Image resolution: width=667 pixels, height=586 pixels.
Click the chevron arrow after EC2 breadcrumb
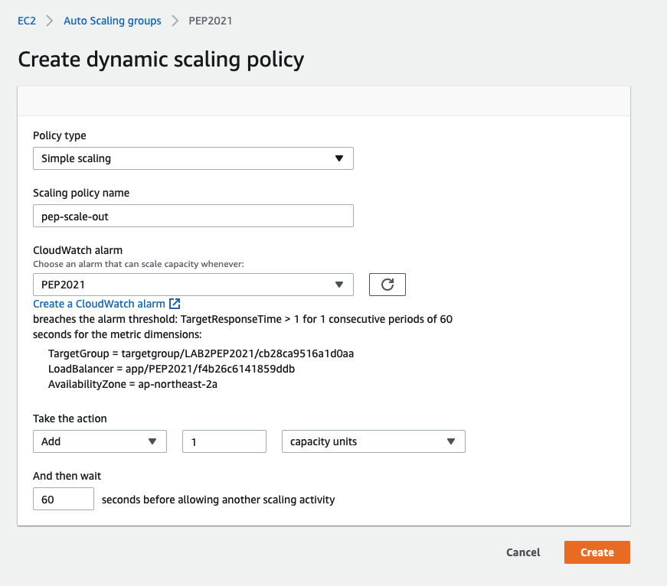[x=50, y=21]
